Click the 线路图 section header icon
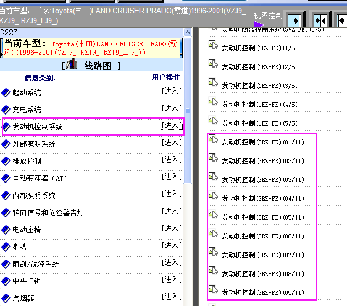 click(72, 65)
